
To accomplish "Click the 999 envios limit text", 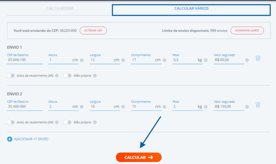I will click(219, 30).
